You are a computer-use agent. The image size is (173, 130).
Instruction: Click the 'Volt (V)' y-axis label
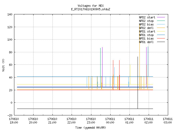click(x=3, y=65)
